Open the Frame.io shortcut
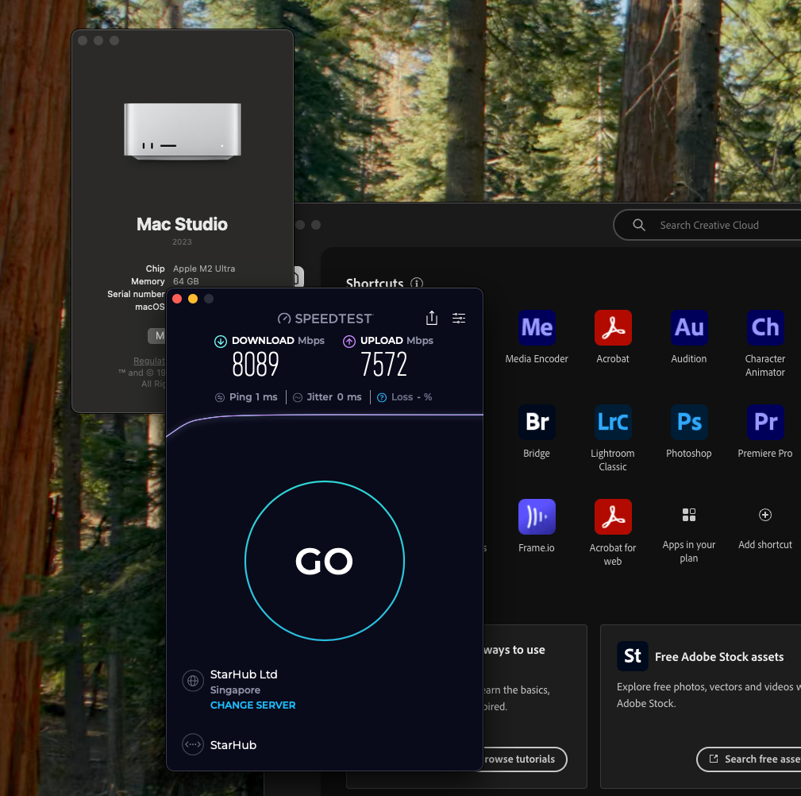 tap(537, 517)
